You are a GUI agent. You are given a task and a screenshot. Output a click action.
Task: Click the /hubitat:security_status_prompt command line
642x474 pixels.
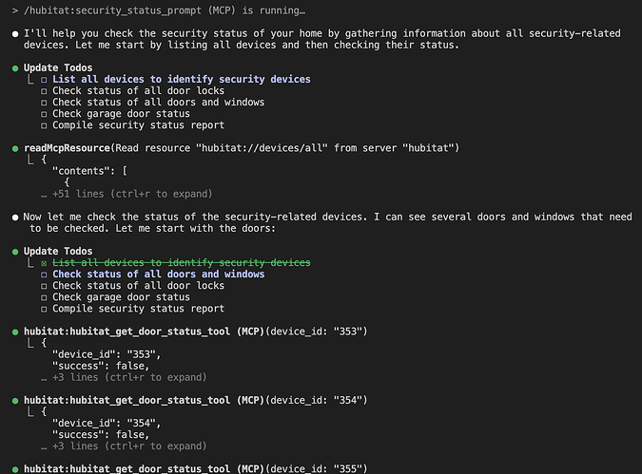[x=165, y=10]
